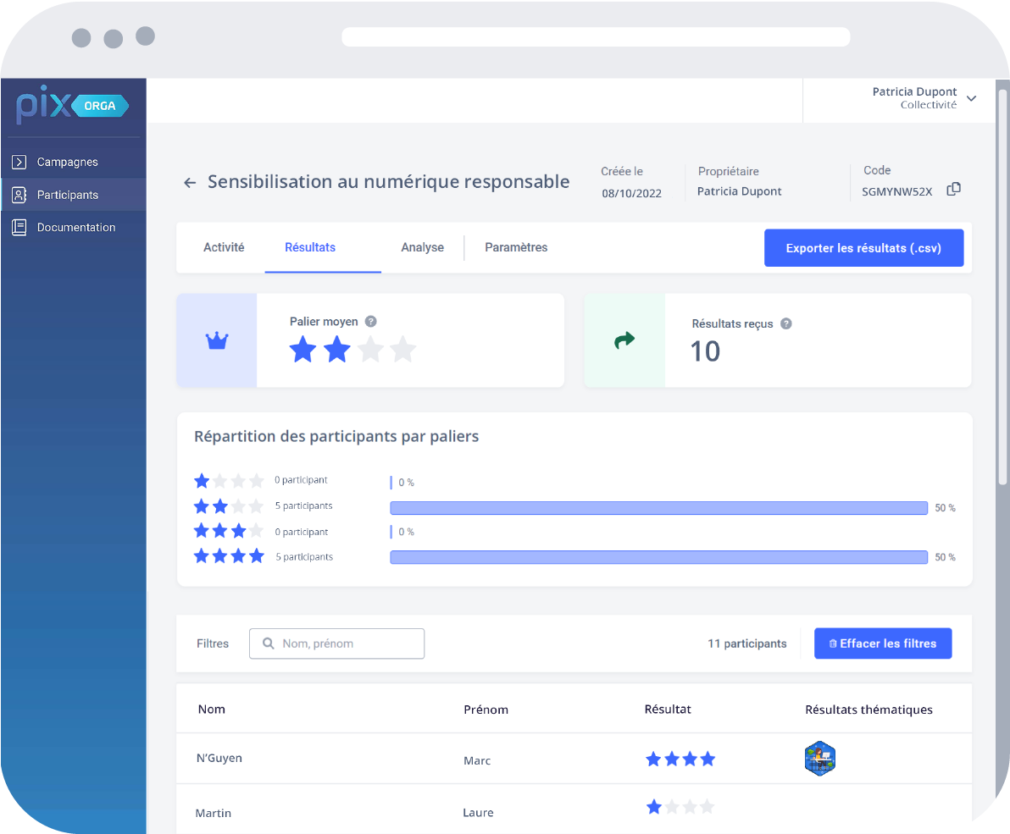This screenshot has height=834, width=1010.
Task: Open Participants in the sidebar
Action: click(x=67, y=195)
